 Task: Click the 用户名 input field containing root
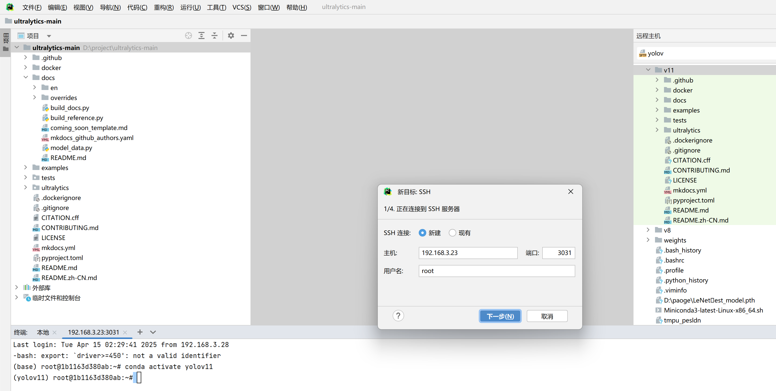(496, 271)
